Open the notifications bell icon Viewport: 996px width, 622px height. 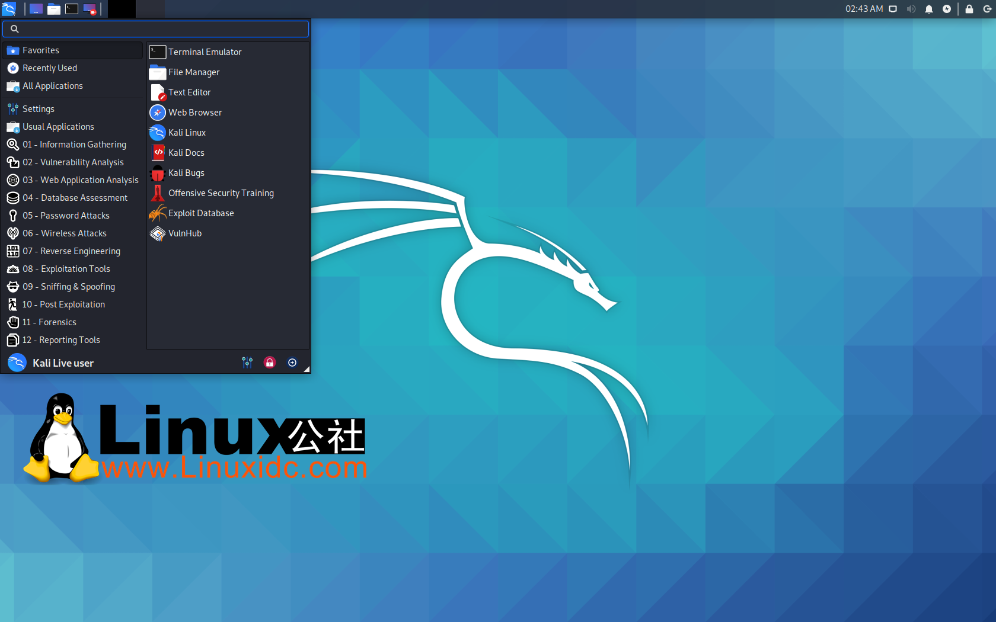(x=929, y=9)
